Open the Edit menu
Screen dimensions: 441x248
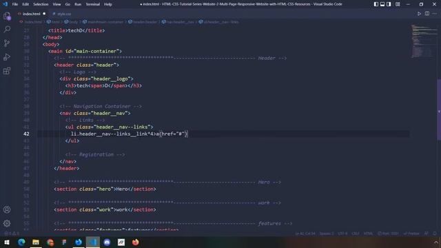pyautogui.click(x=25, y=4)
